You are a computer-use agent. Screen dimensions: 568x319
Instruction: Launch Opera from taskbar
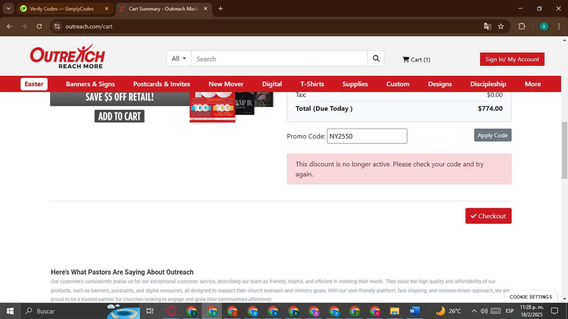click(x=171, y=311)
